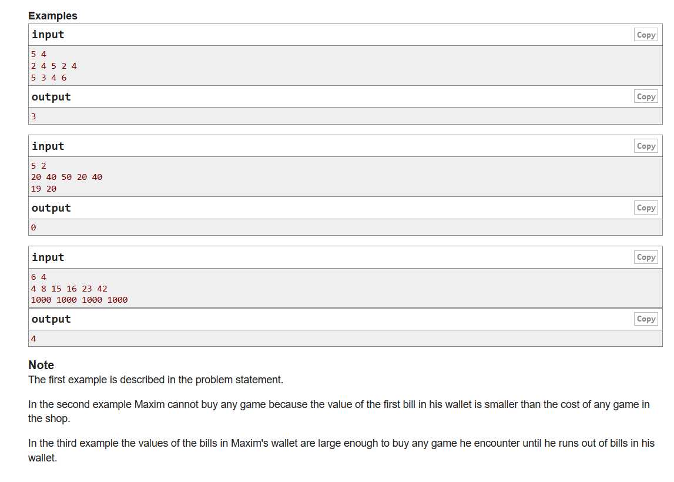
Task: Click the Note heading
Action: point(41,365)
